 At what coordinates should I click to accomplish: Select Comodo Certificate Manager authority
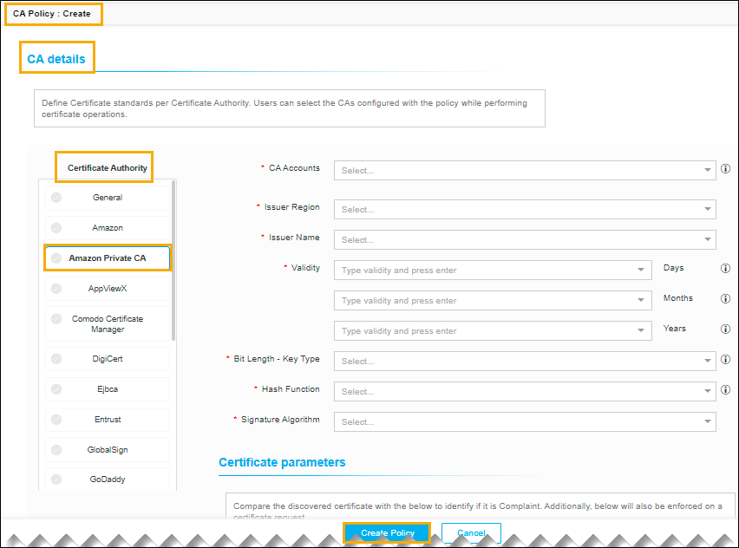point(108,324)
